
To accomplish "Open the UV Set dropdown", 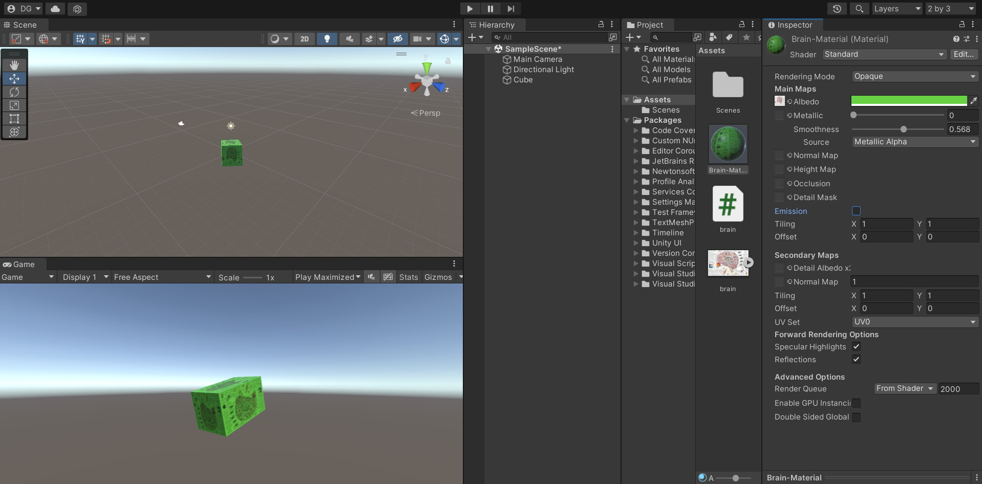I will pyautogui.click(x=914, y=322).
